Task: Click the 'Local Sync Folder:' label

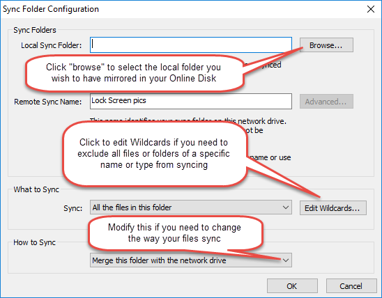Action: pyautogui.click(x=52, y=45)
